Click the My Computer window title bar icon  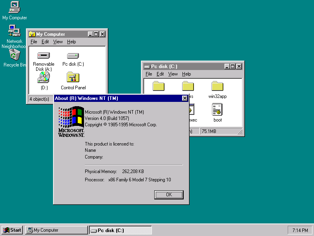pyautogui.click(x=32, y=34)
